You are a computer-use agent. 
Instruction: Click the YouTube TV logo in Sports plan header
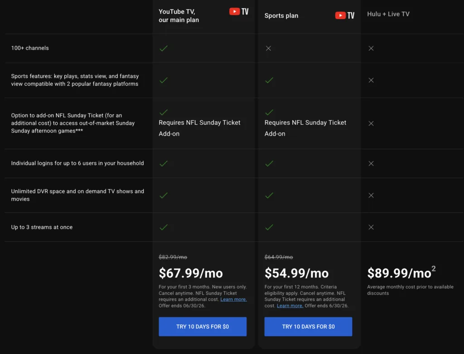pyautogui.click(x=344, y=15)
